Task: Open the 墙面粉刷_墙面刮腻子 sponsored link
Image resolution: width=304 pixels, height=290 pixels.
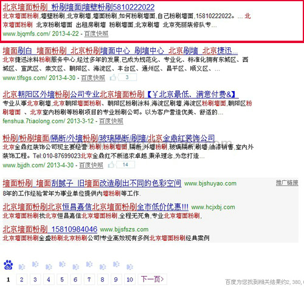Action: point(92,183)
